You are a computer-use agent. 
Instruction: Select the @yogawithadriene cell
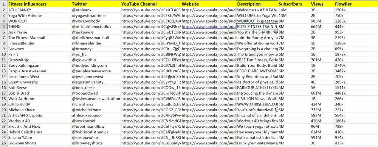point(96,15)
